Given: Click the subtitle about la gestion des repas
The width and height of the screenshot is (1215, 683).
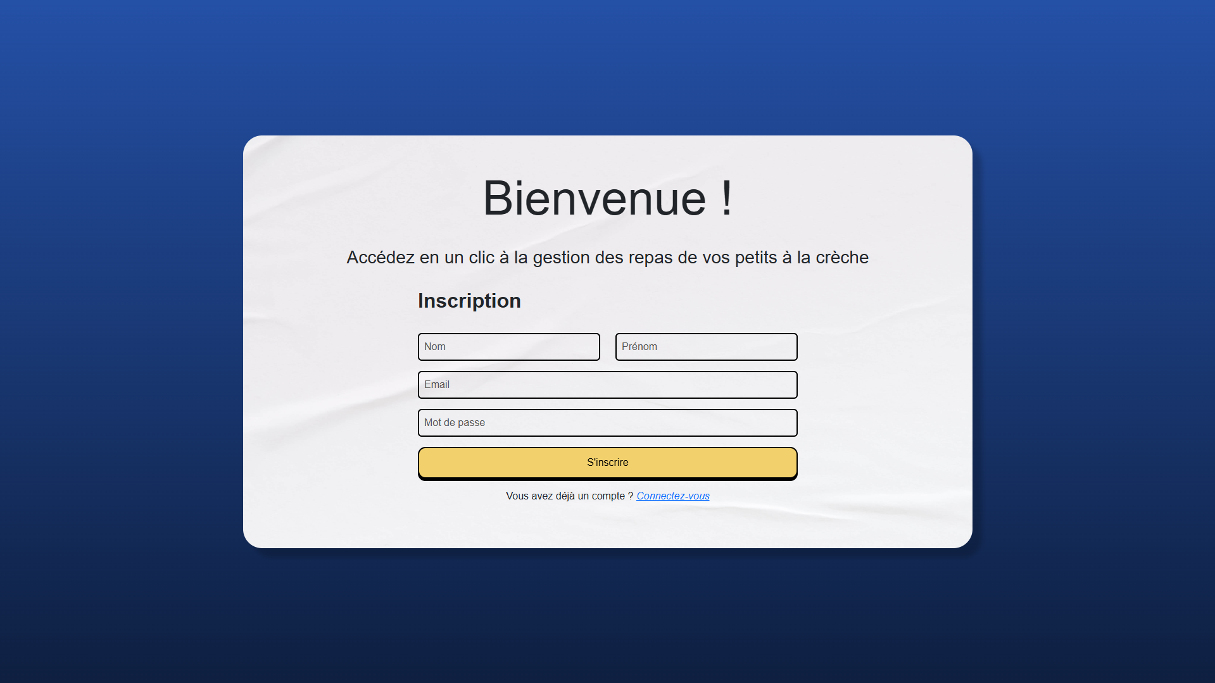Looking at the screenshot, I should pos(607,258).
